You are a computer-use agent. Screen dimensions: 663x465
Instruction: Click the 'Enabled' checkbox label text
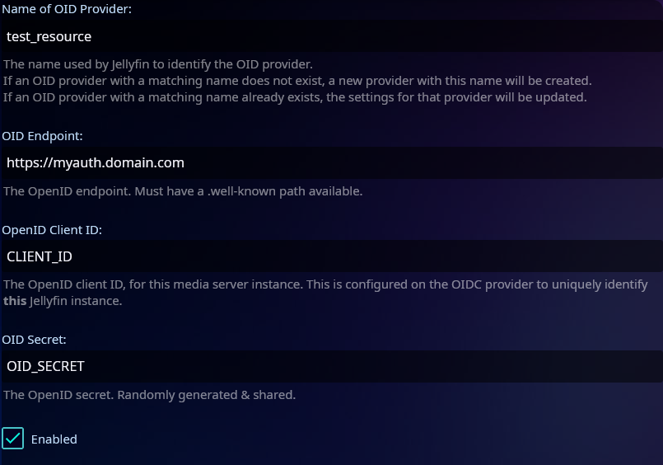54,439
